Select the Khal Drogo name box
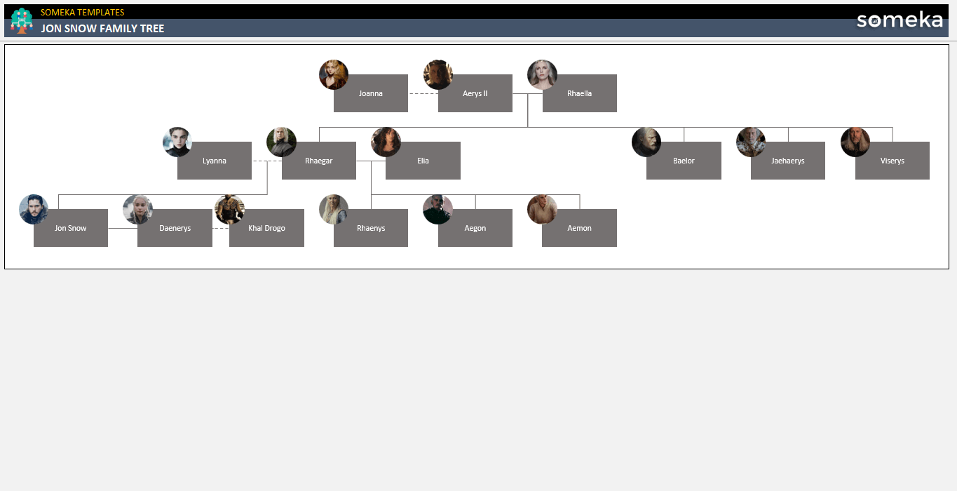 266,228
